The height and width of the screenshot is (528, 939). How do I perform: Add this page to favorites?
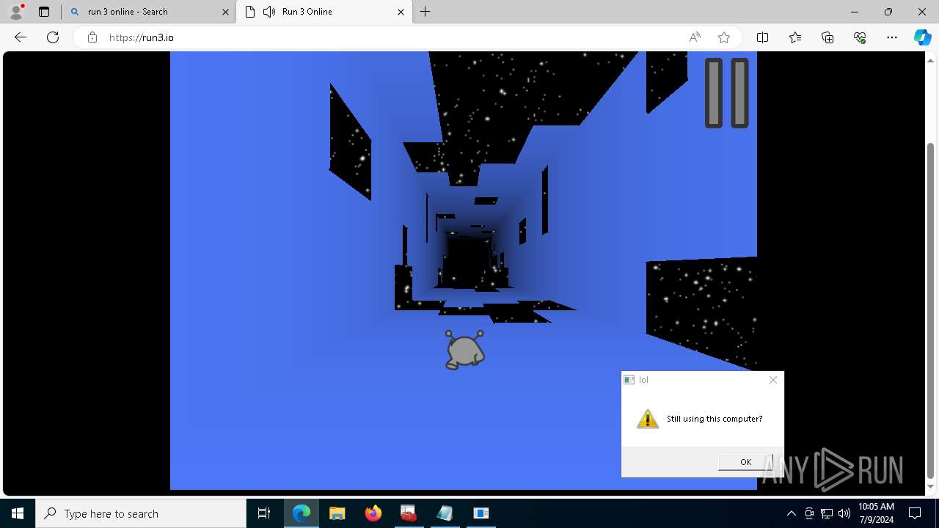pos(724,37)
